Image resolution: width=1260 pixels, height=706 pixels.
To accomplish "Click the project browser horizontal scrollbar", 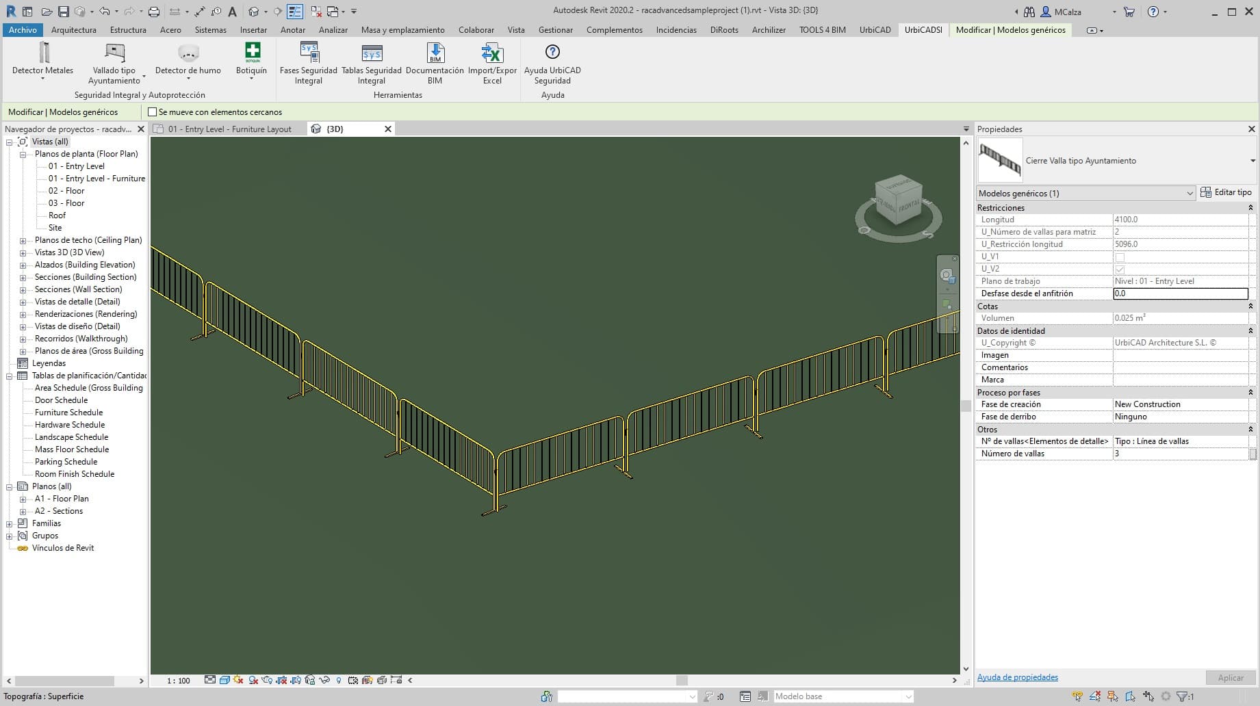I will pyautogui.click(x=64, y=681).
